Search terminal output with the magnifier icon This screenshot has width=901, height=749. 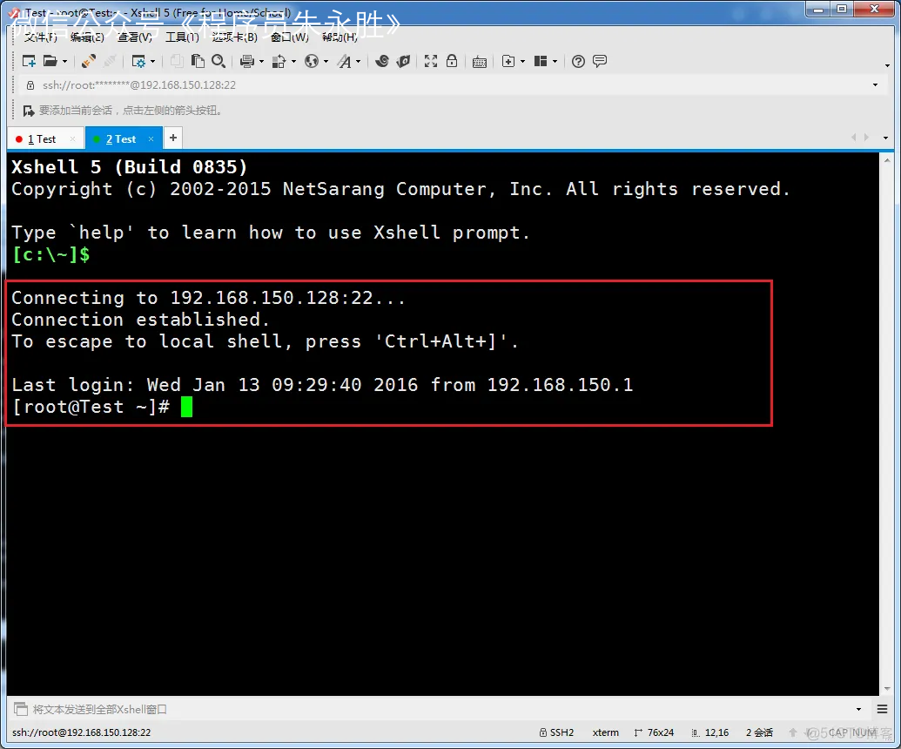click(218, 61)
